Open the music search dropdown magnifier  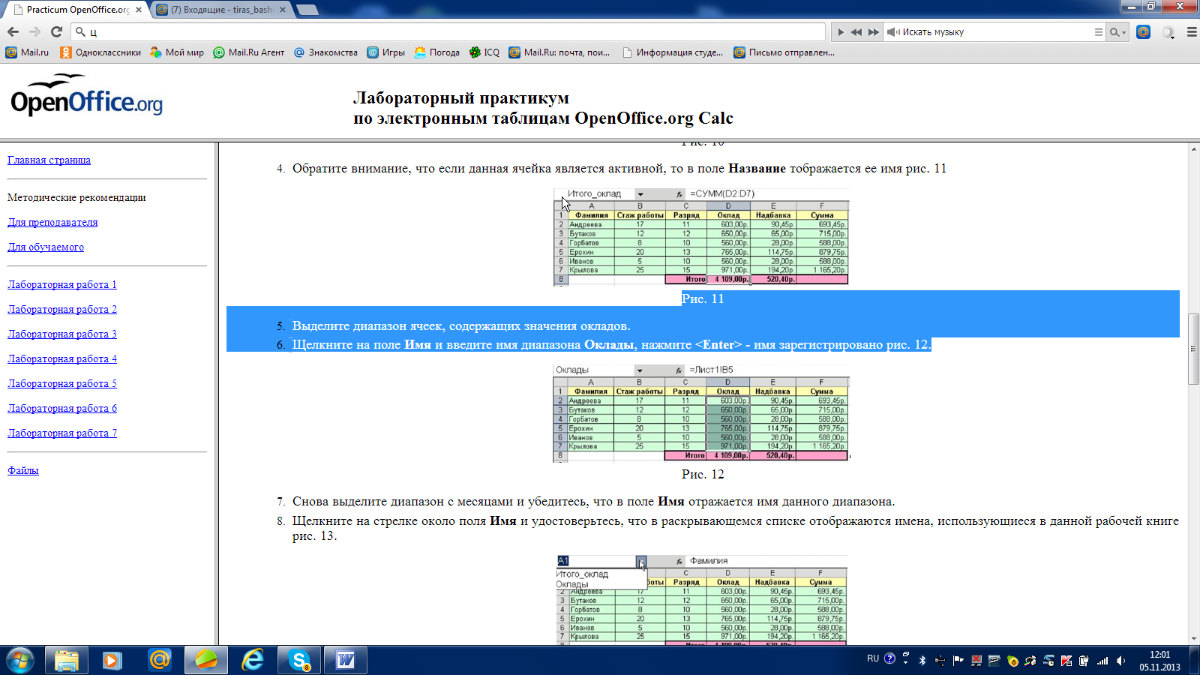coord(1117,32)
